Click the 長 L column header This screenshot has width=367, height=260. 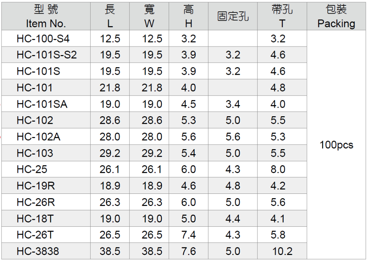tap(110, 16)
